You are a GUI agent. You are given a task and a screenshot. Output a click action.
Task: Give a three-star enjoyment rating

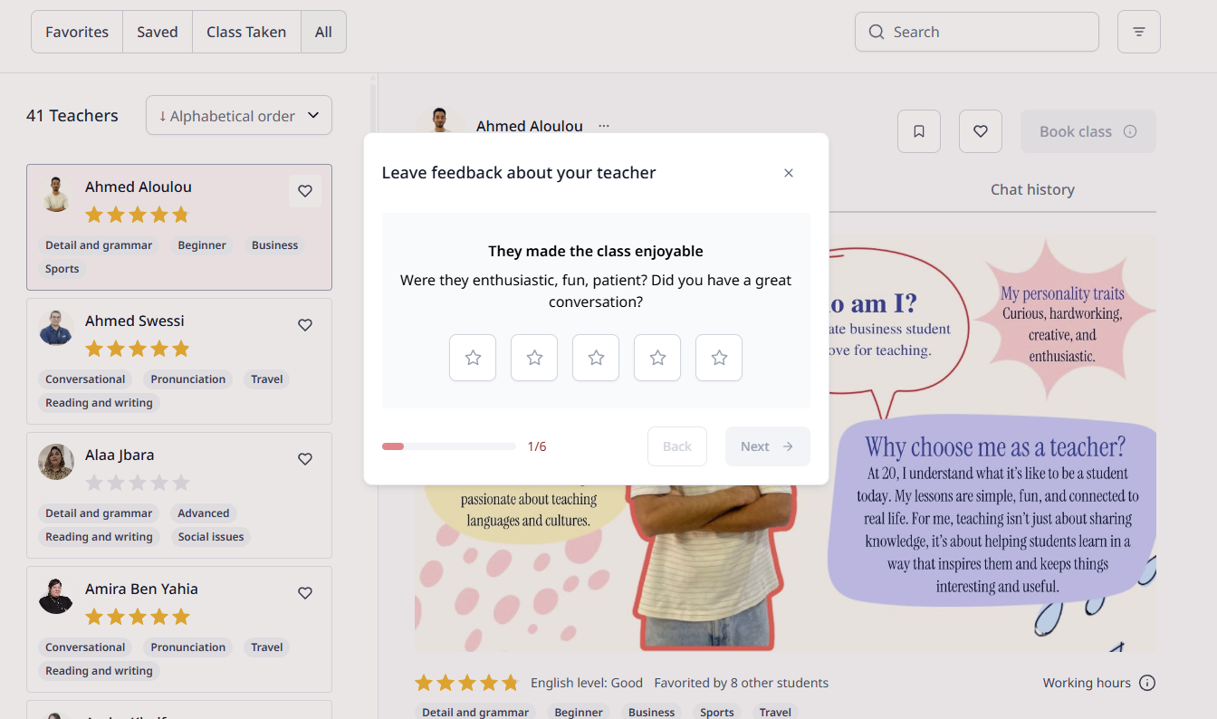(x=596, y=358)
